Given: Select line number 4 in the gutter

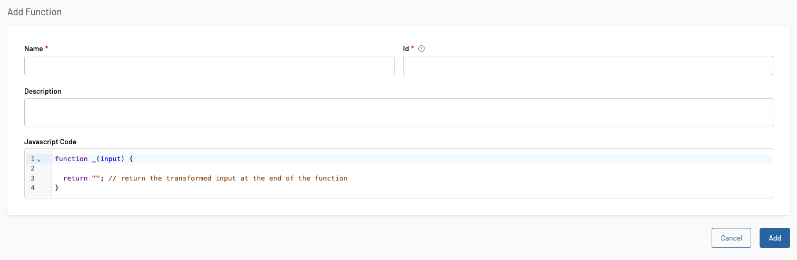Looking at the screenshot, I should pos(33,188).
